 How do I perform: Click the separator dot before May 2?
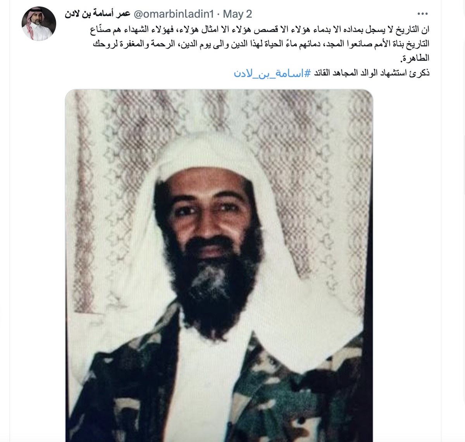point(218,14)
